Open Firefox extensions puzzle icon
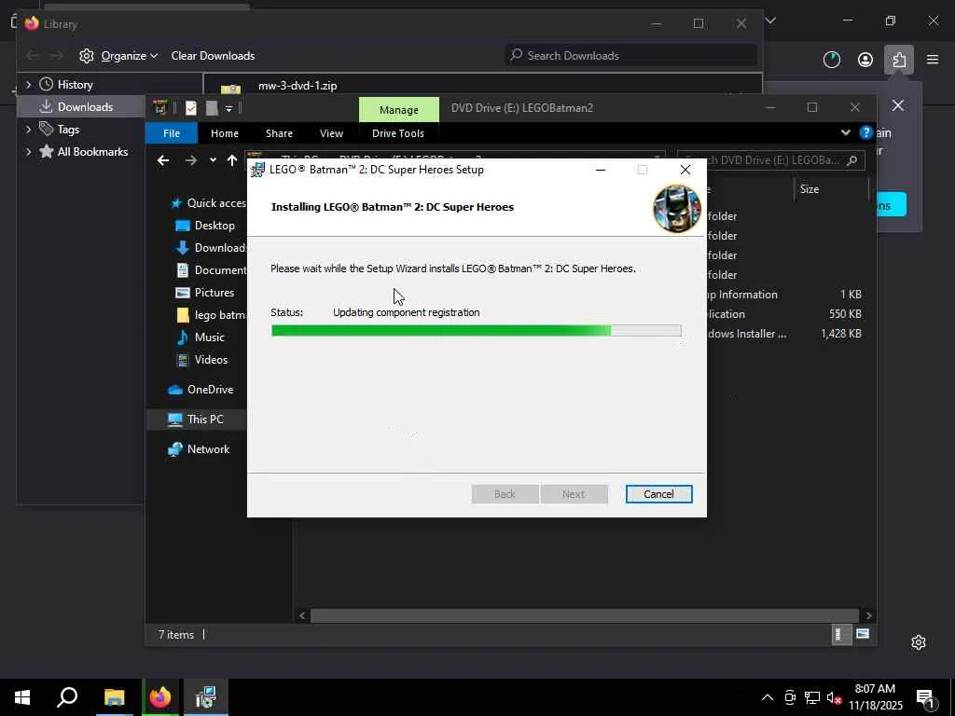The height and width of the screenshot is (716, 955). (x=899, y=60)
